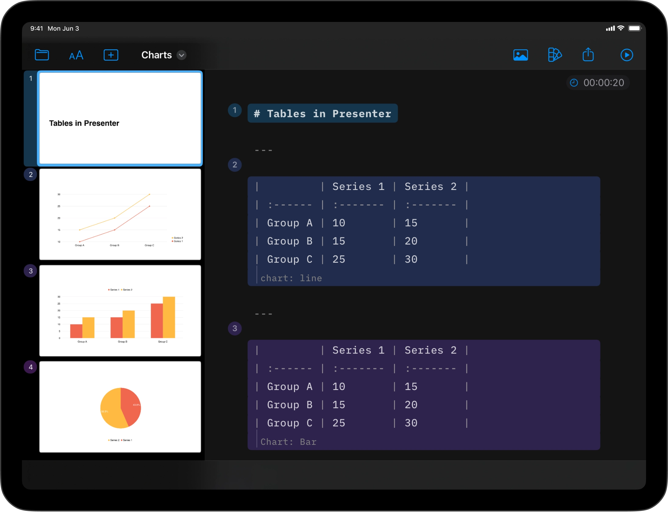Click slide marker 3 in the editor
This screenshot has height=524, width=668.
(235, 329)
